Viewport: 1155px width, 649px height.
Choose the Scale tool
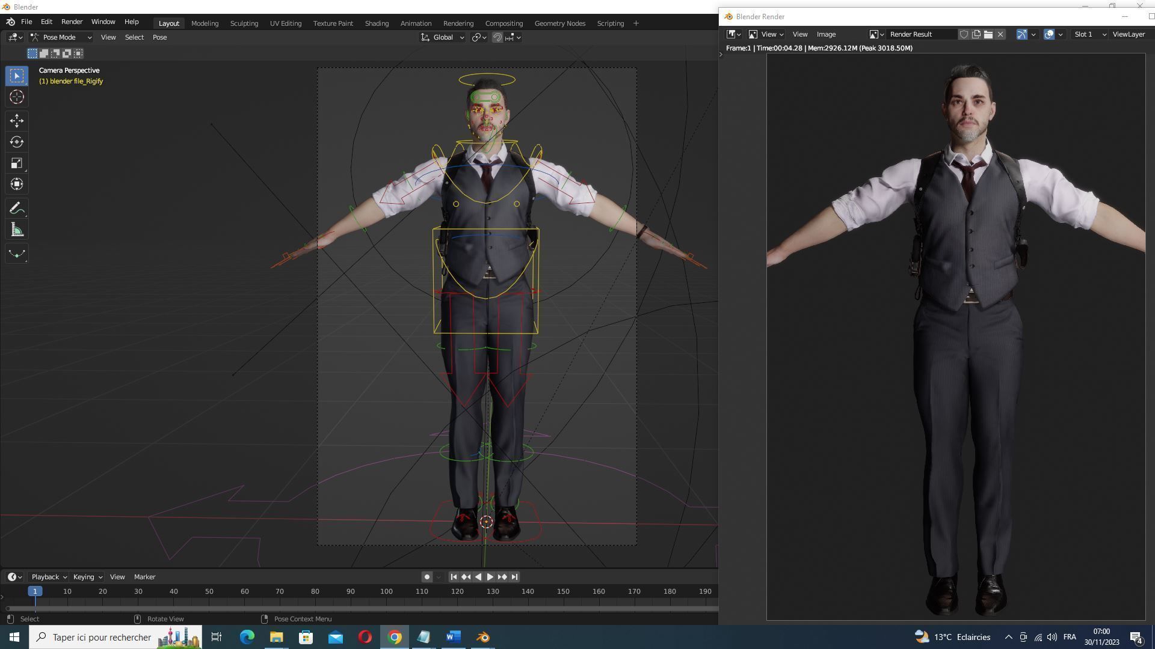17,163
